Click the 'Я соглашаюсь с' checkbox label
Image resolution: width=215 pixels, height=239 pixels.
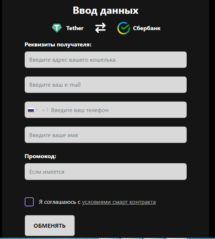click(60, 202)
